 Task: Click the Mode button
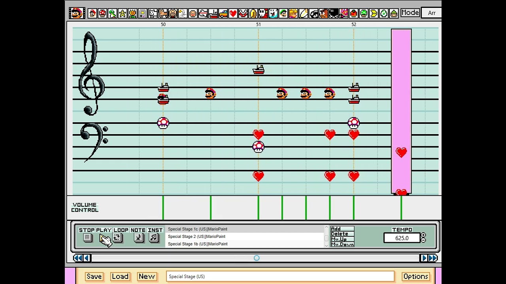click(x=410, y=13)
